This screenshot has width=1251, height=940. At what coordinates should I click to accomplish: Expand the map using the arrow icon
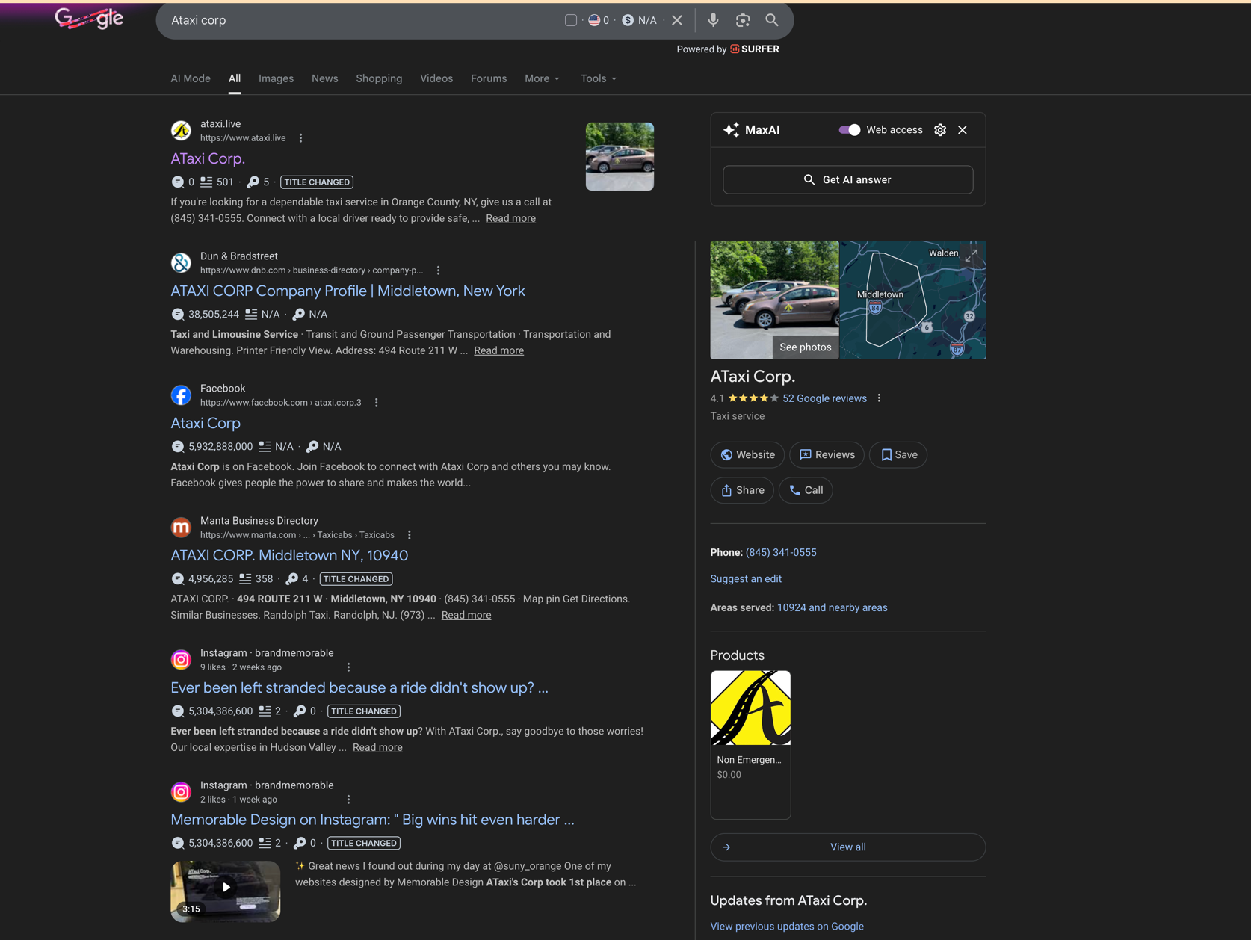[971, 256]
